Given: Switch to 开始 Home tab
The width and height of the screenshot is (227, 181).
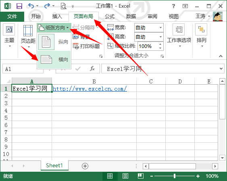Looking at the screenshot, I should (x=36, y=17).
